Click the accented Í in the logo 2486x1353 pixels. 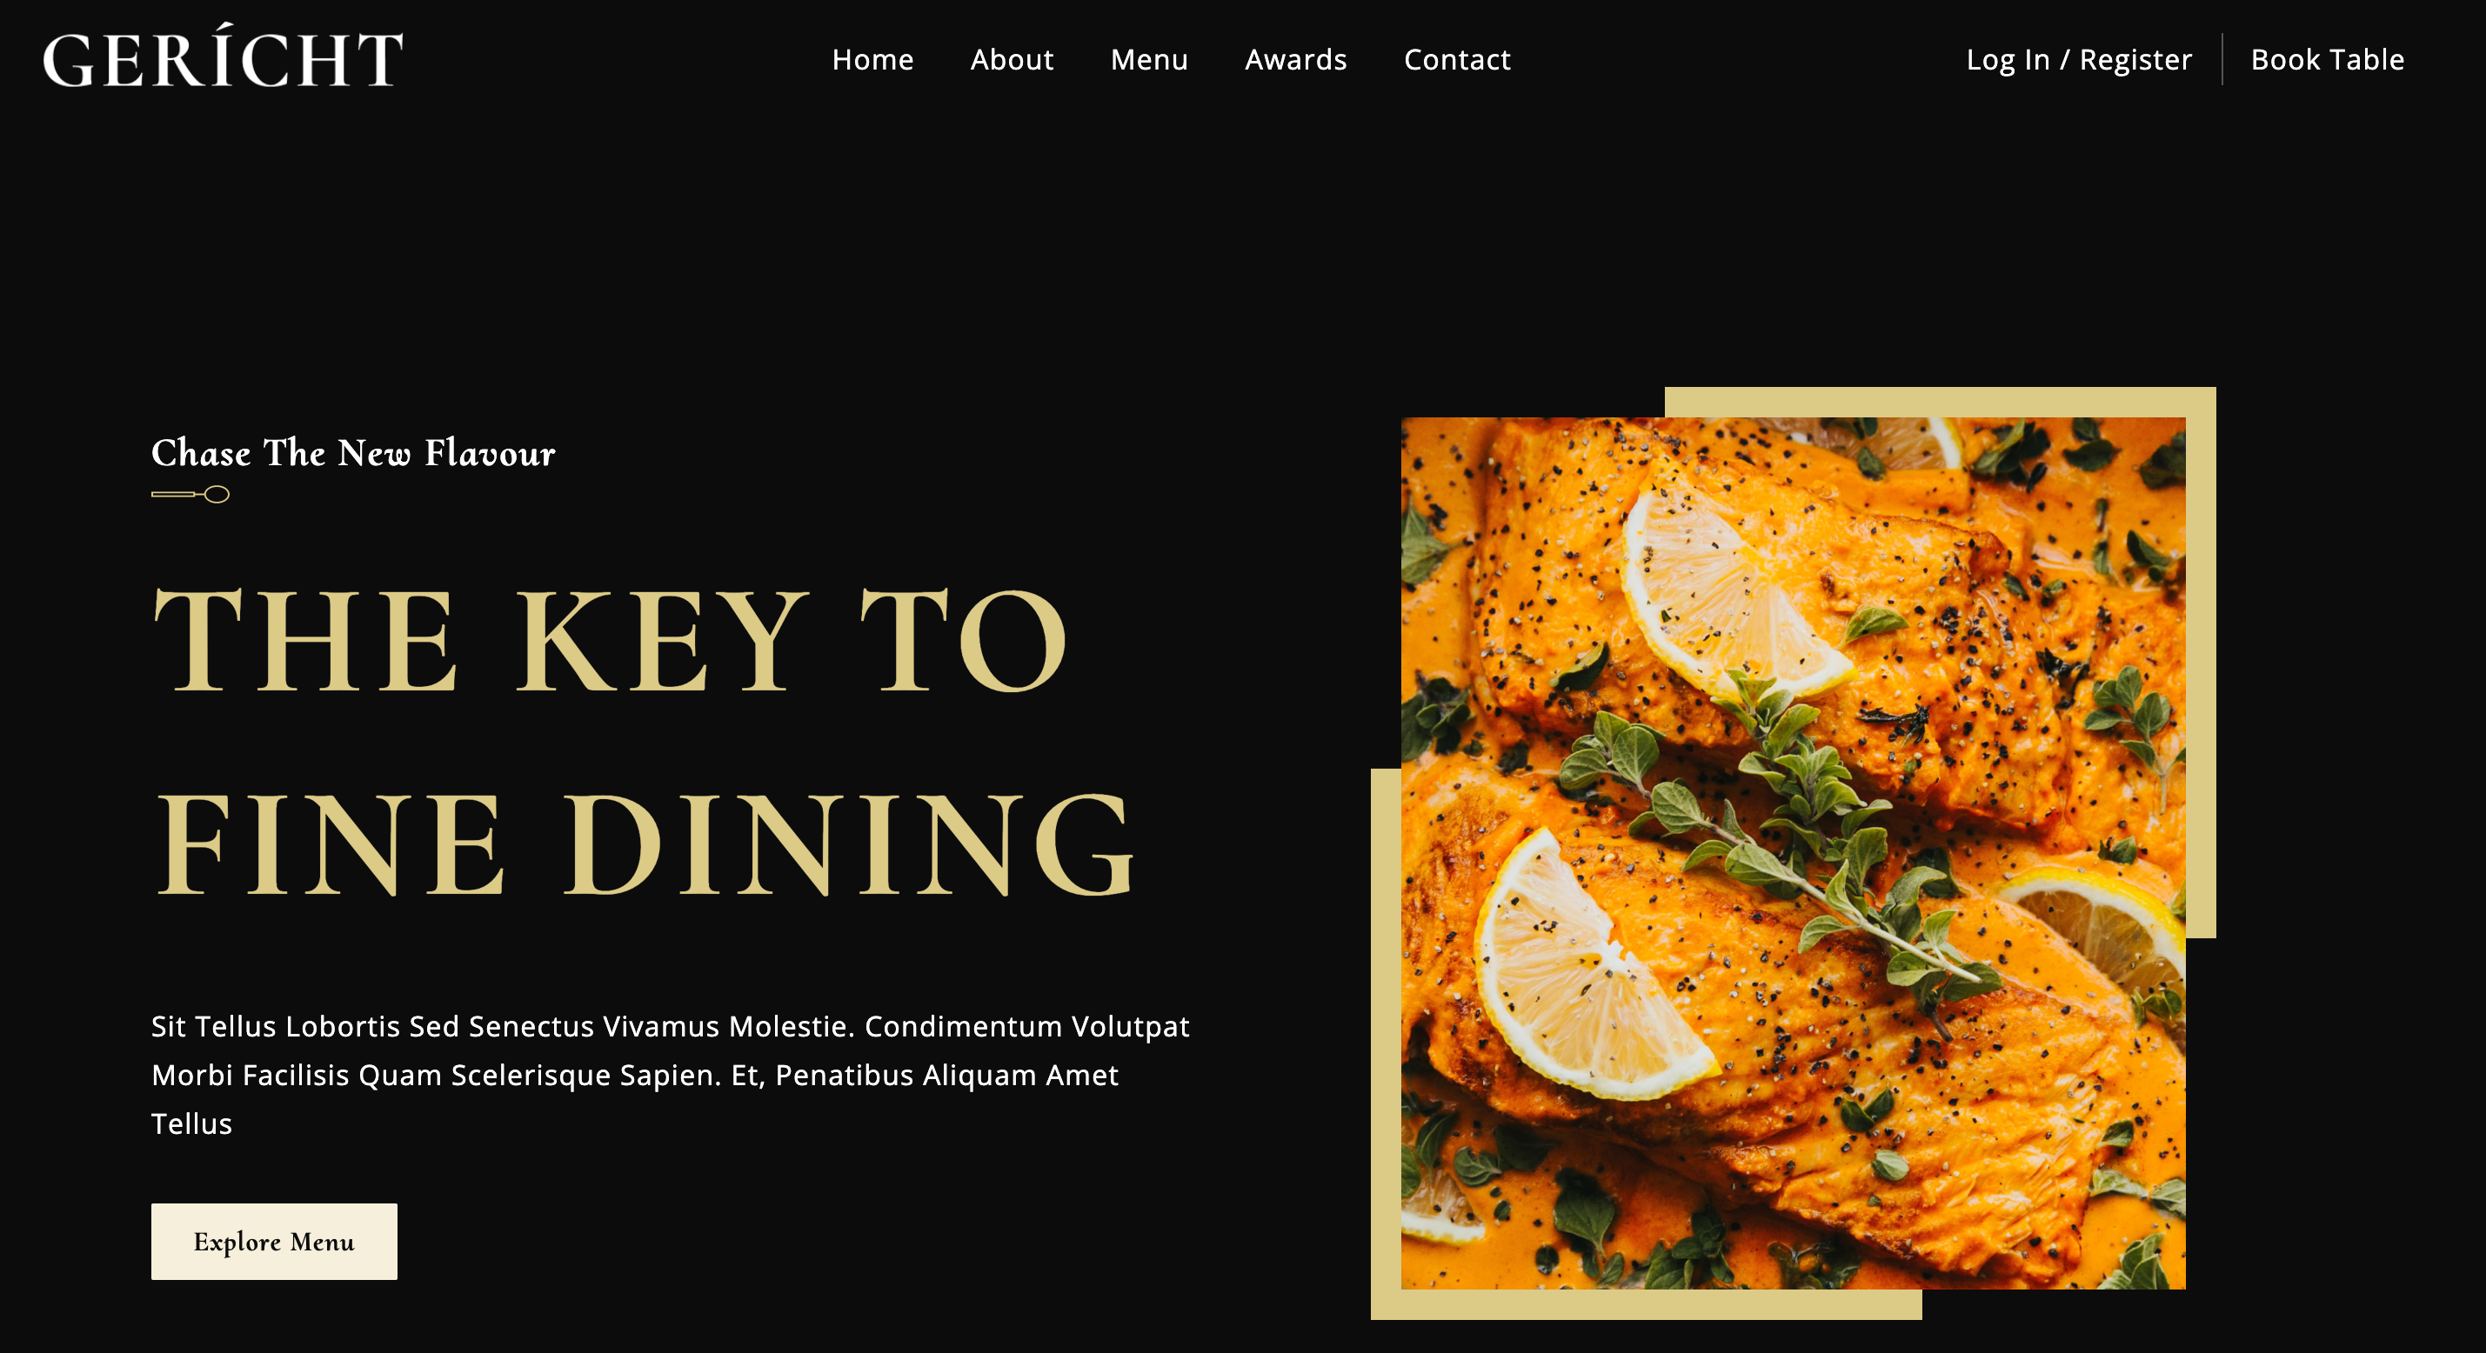coord(223,56)
